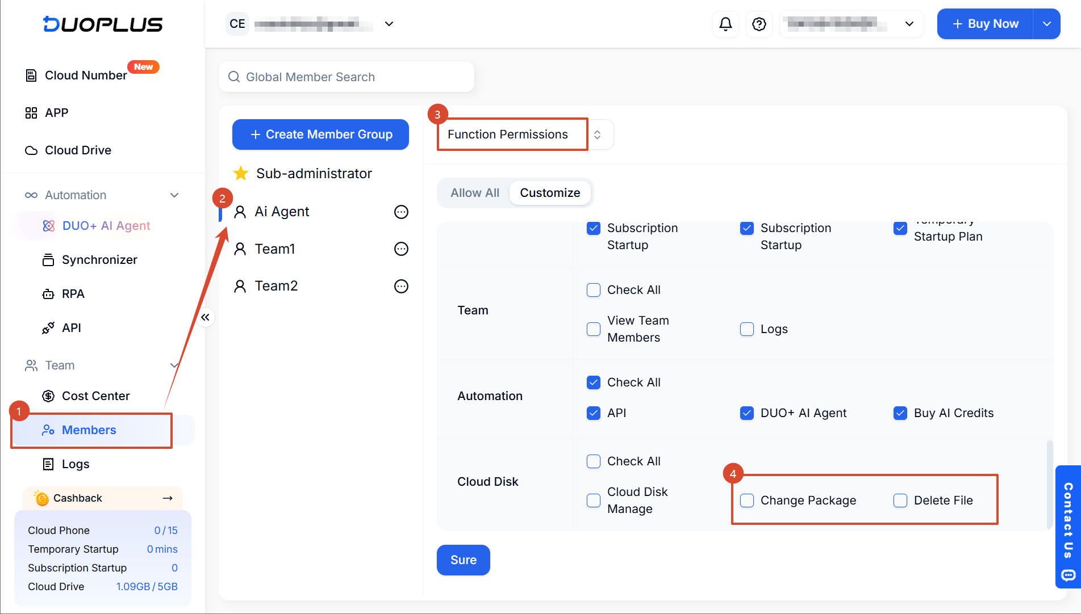Uncheck the API permission checkbox
Screen dimensions: 1081x614
tap(594, 413)
